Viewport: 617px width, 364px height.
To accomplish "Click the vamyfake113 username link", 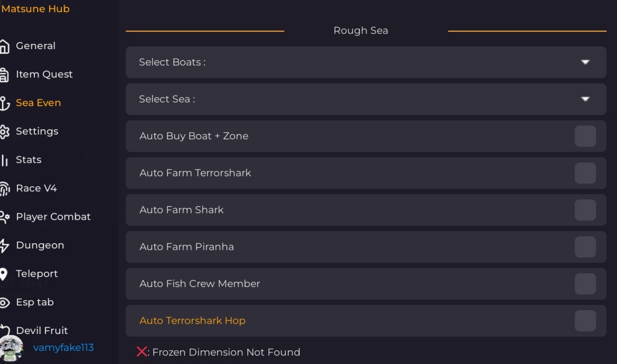I will (63, 348).
